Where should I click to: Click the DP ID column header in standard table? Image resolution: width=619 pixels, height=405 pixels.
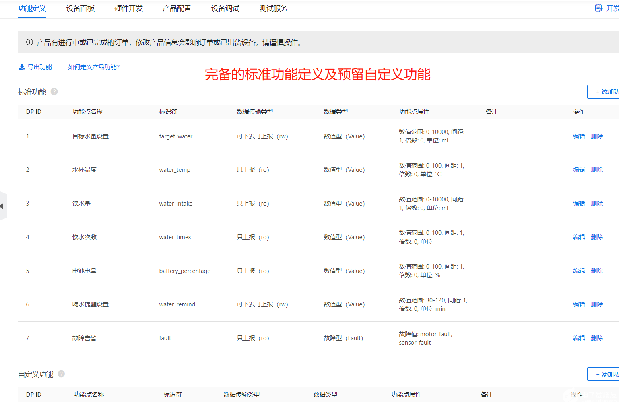34,112
